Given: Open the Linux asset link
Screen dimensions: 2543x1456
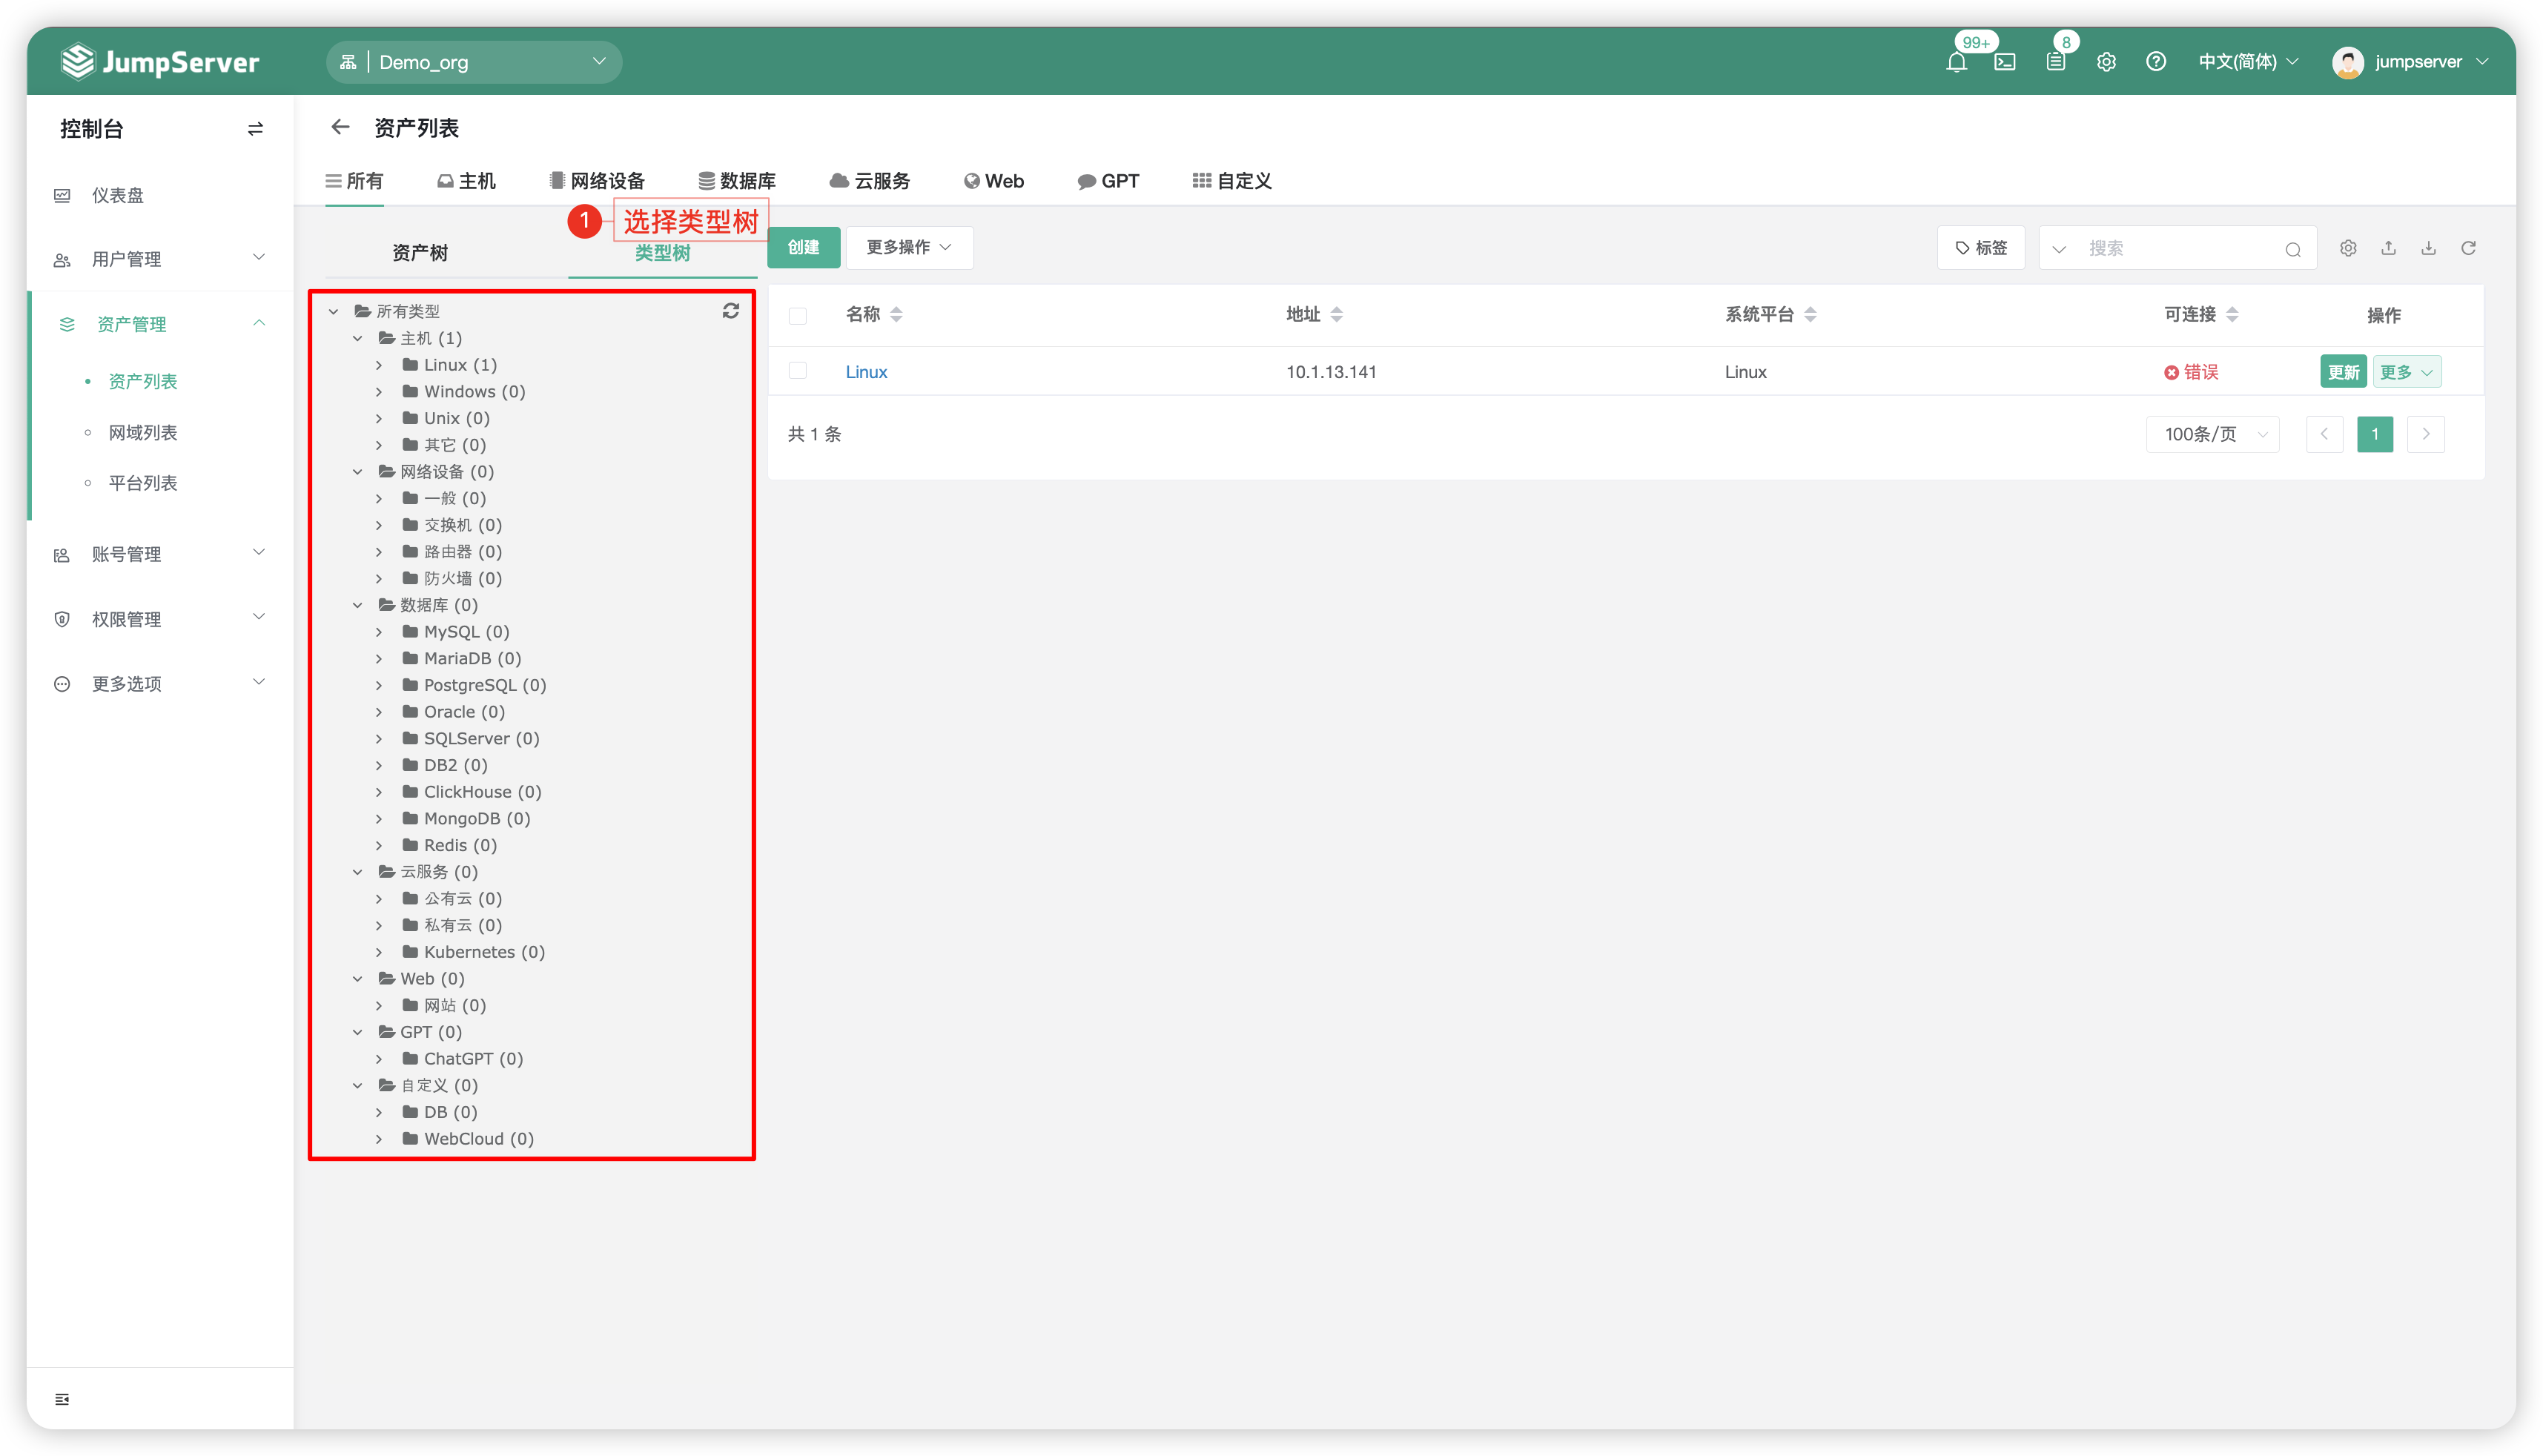Looking at the screenshot, I should pos(866,372).
